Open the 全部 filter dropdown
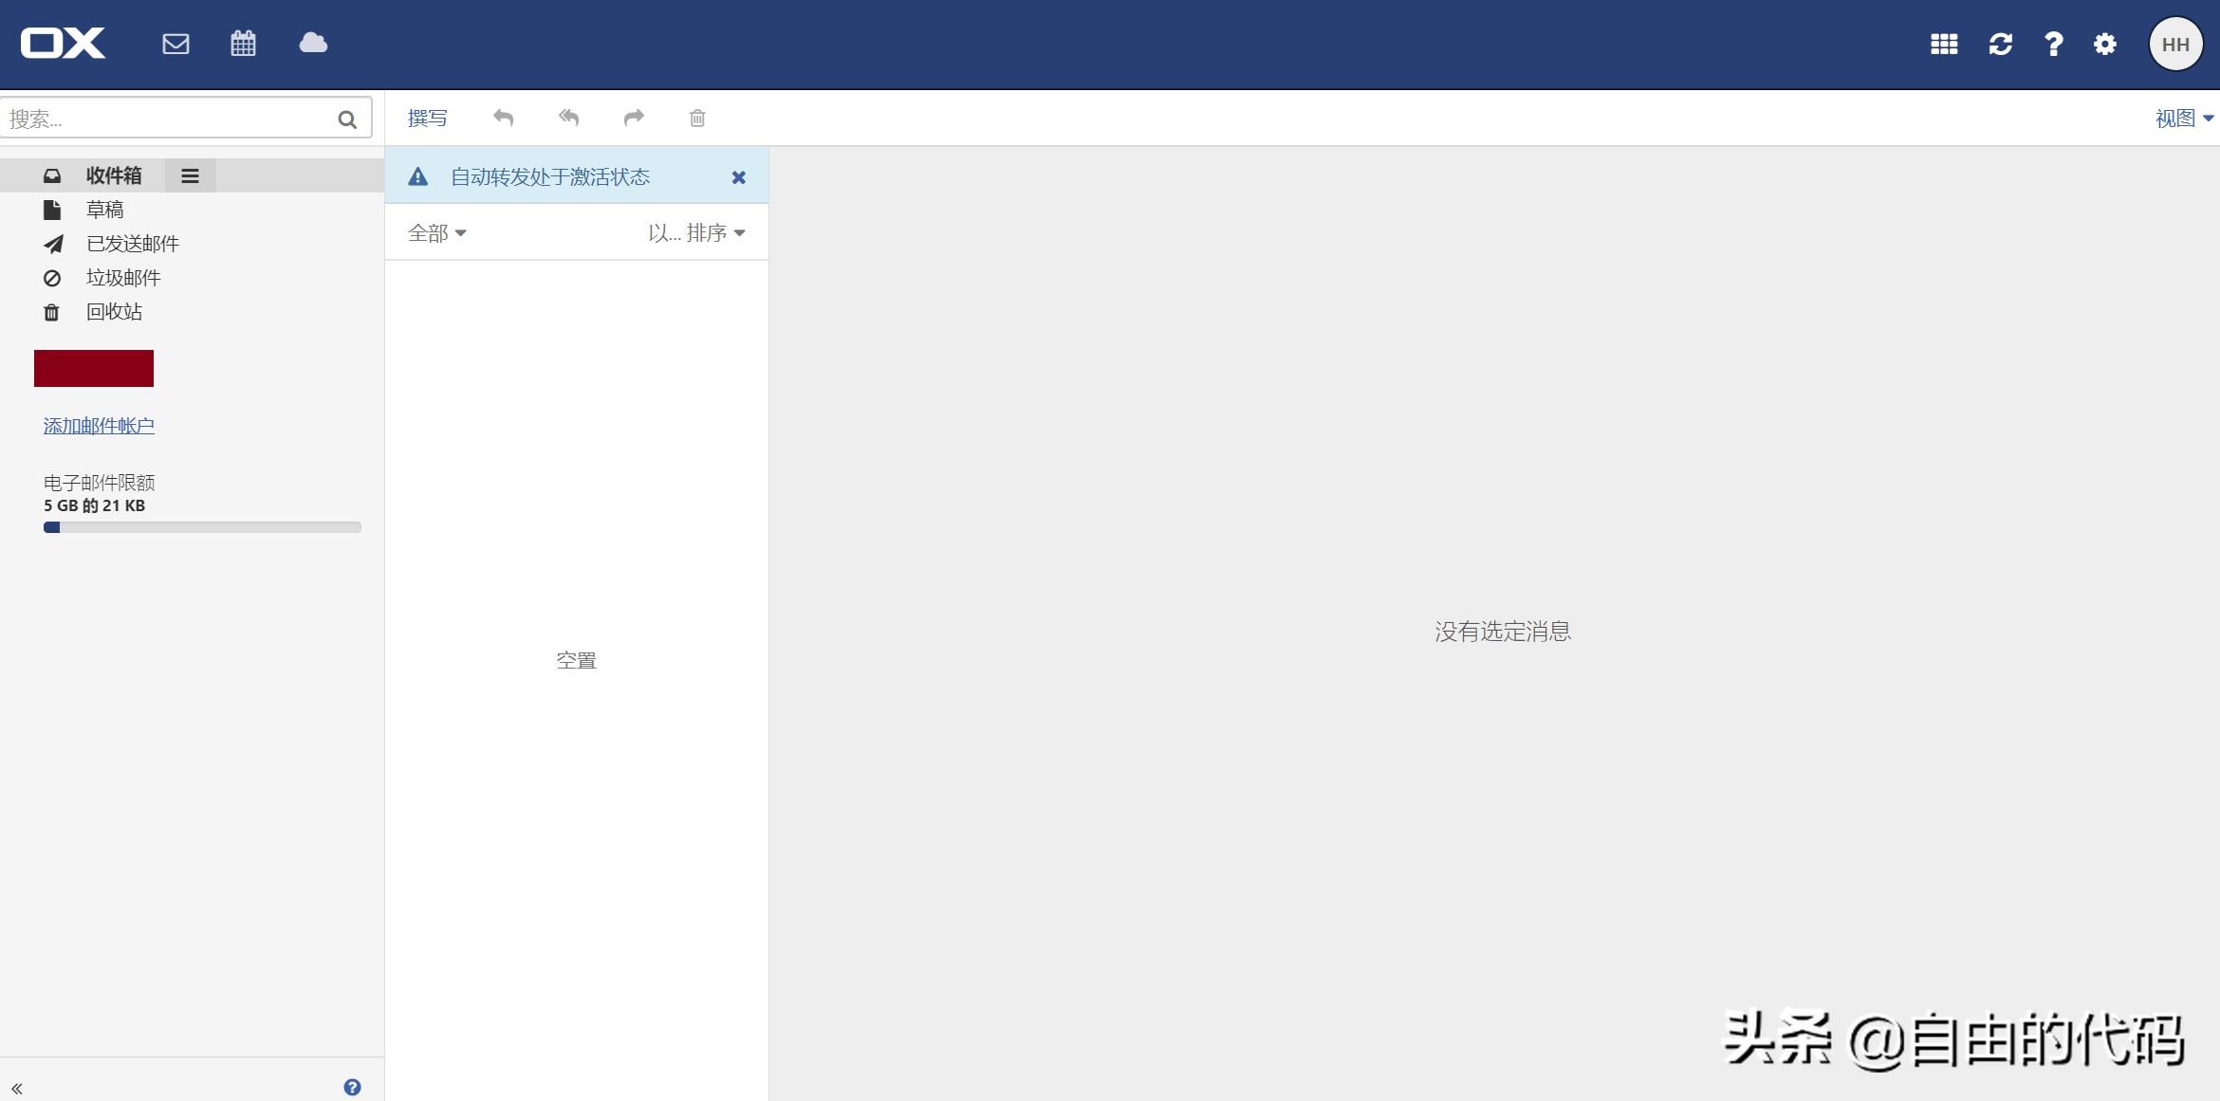The height and width of the screenshot is (1101, 2220). click(436, 233)
